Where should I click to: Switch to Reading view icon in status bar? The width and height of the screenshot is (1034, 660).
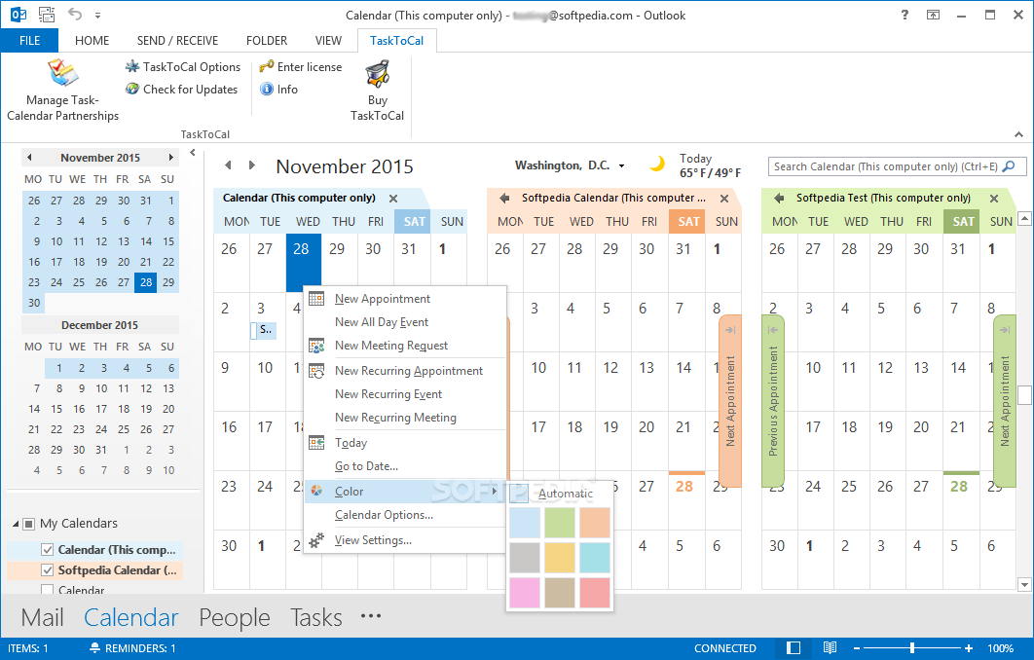tap(830, 648)
